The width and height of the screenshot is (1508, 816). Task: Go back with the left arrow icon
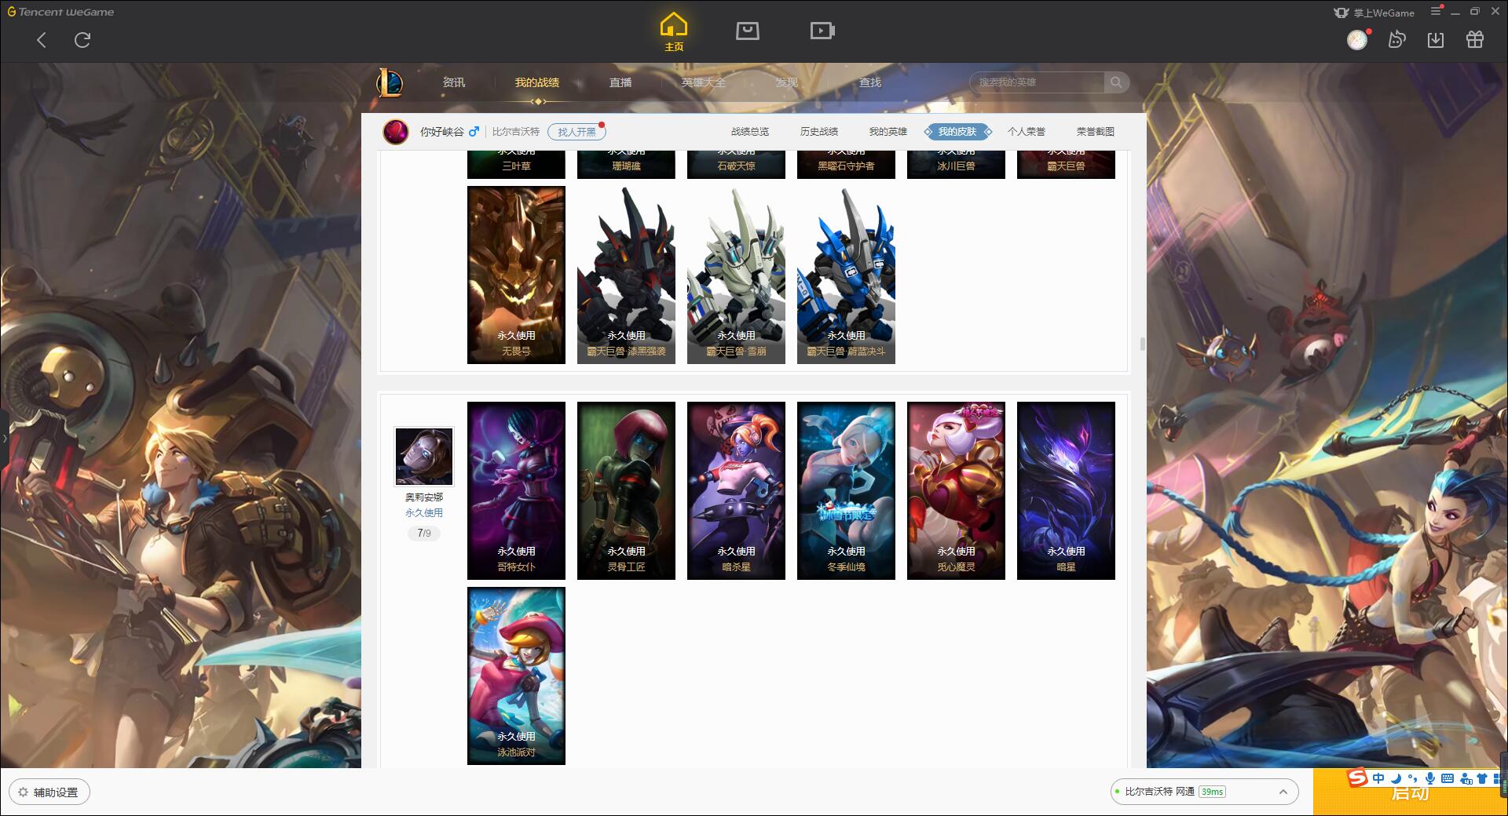(x=42, y=40)
